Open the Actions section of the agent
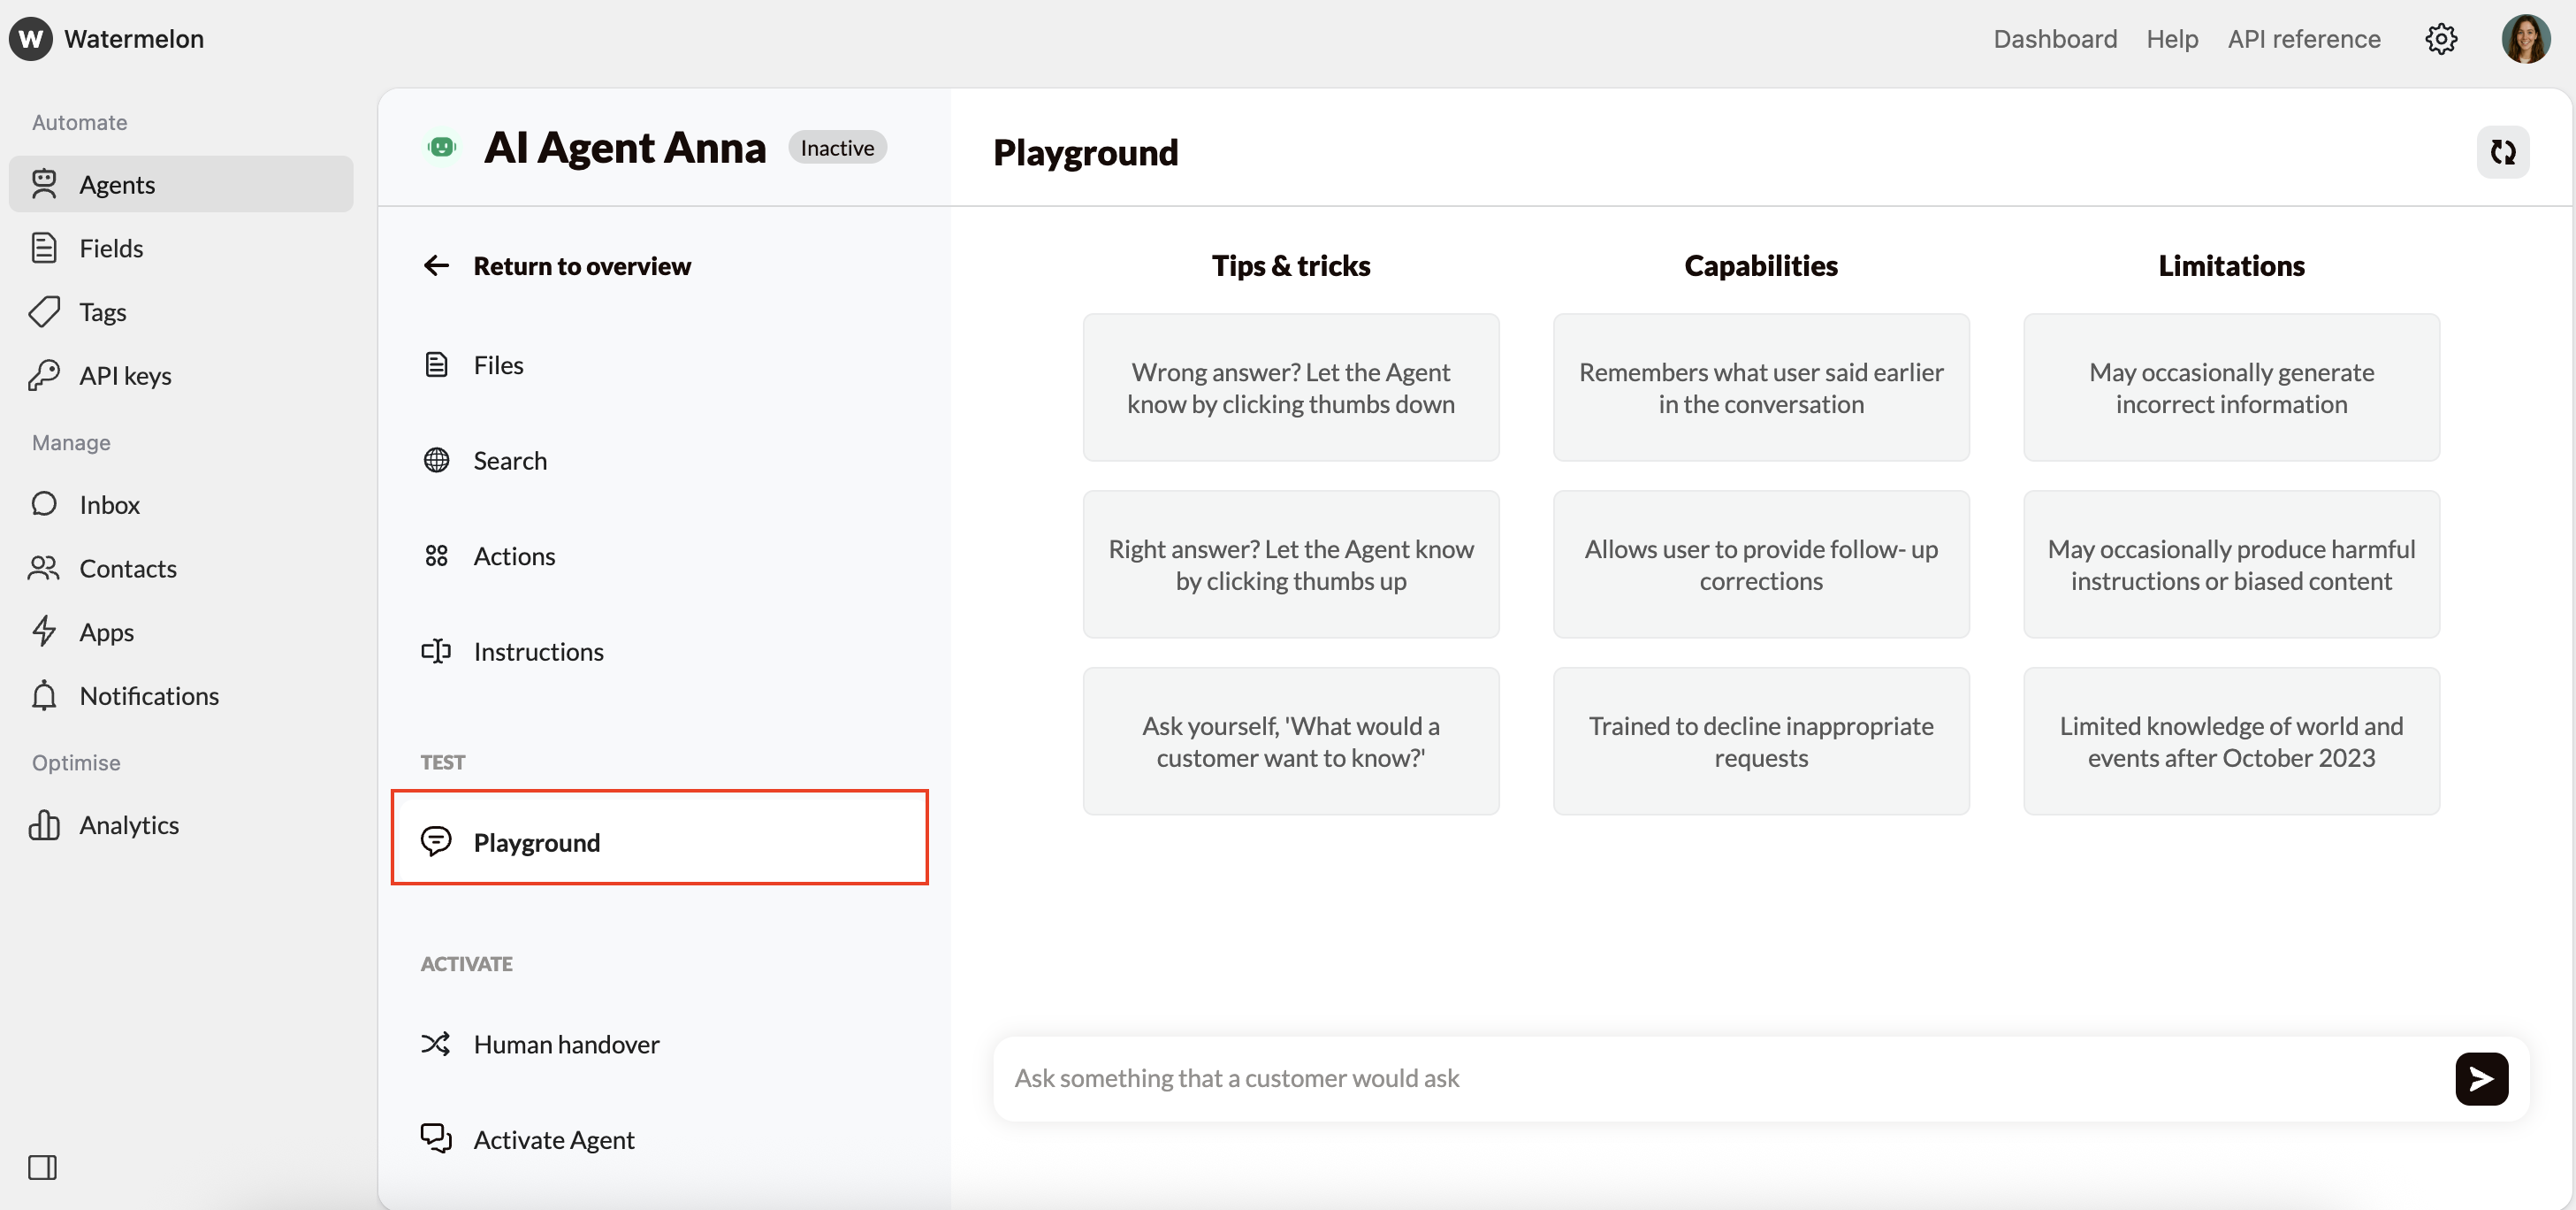Screen dimensions: 2576x1210 click(x=514, y=556)
